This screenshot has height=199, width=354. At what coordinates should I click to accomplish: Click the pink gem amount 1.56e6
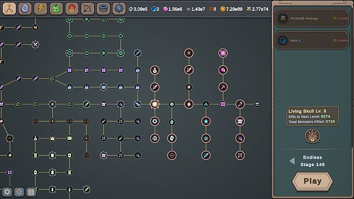[x=173, y=9]
